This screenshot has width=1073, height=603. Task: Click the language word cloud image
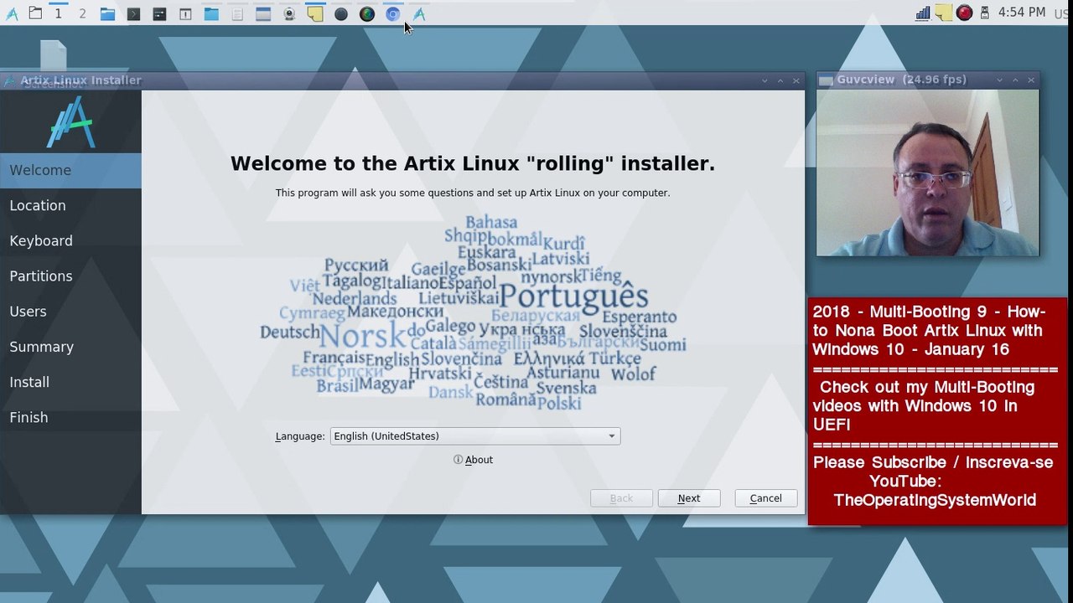pyautogui.click(x=474, y=313)
